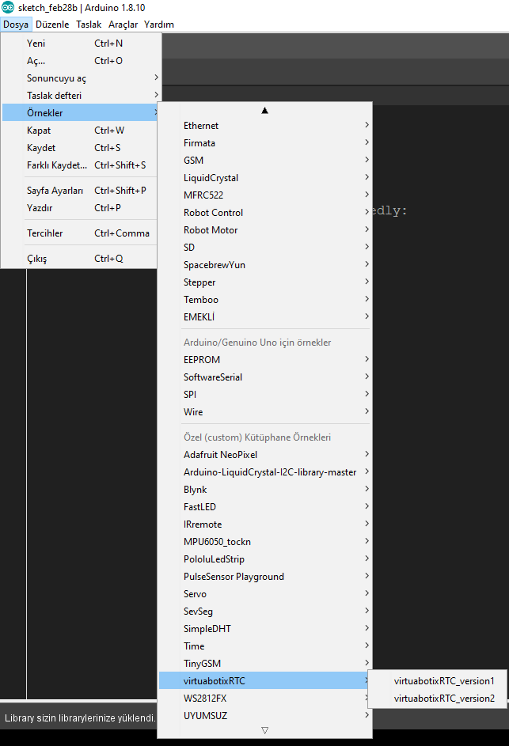This screenshot has height=746, width=509.
Task: Open EMEKLİ examples submenu
Action: pos(264,317)
